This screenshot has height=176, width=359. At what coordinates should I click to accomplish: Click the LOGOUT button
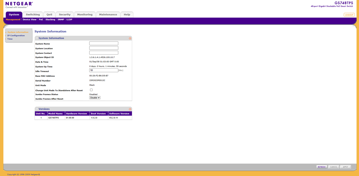point(349,15)
